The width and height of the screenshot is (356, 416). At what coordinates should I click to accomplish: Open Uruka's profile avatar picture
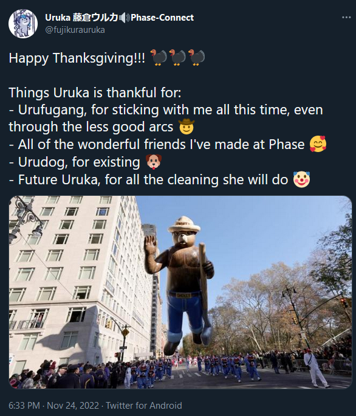(x=23, y=24)
